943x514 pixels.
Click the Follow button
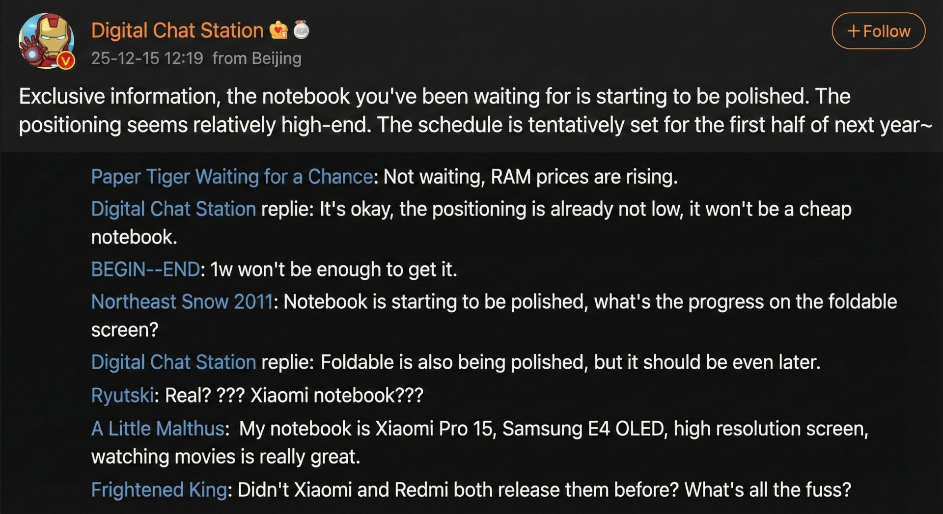(x=878, y=31)
